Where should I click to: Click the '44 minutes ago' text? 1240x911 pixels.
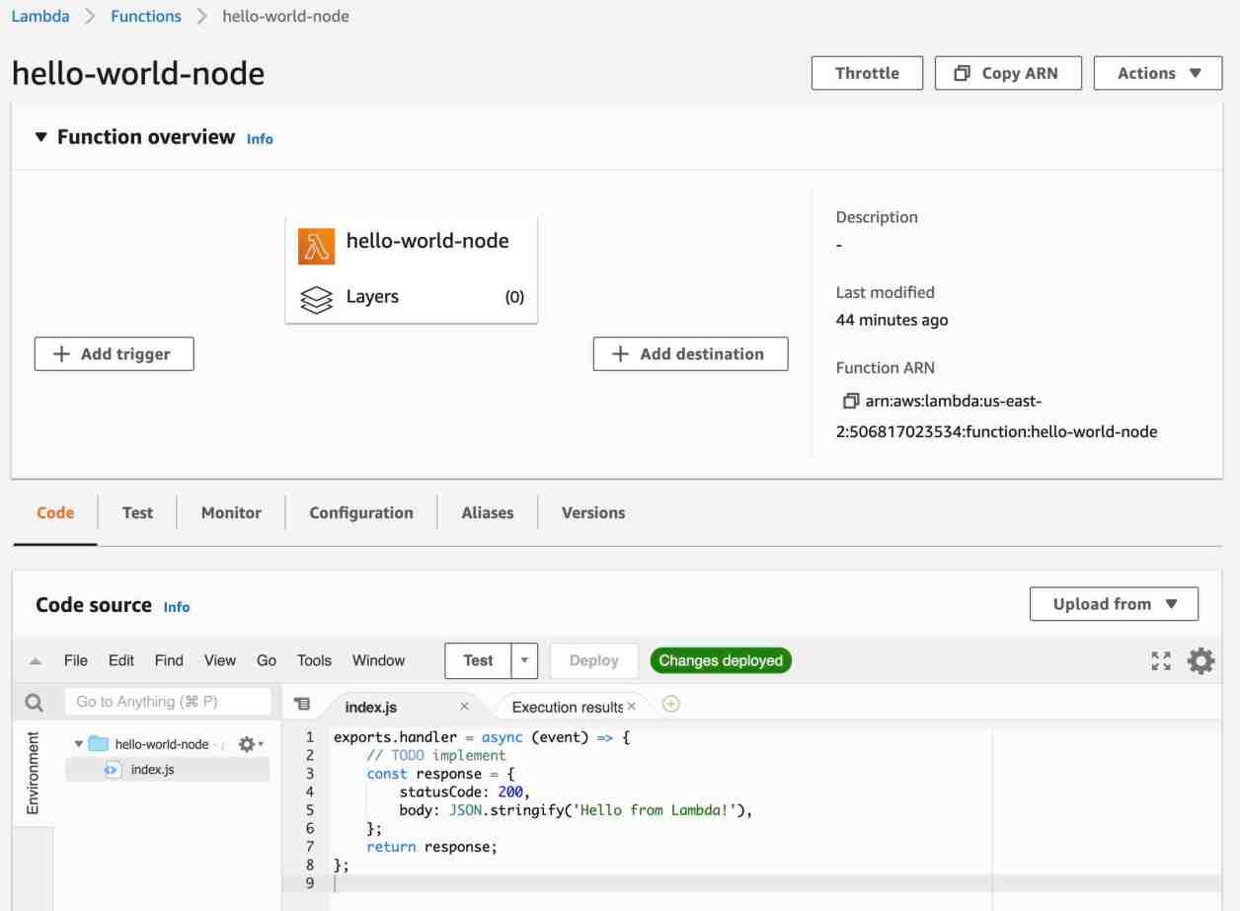(x=892, y=320)
